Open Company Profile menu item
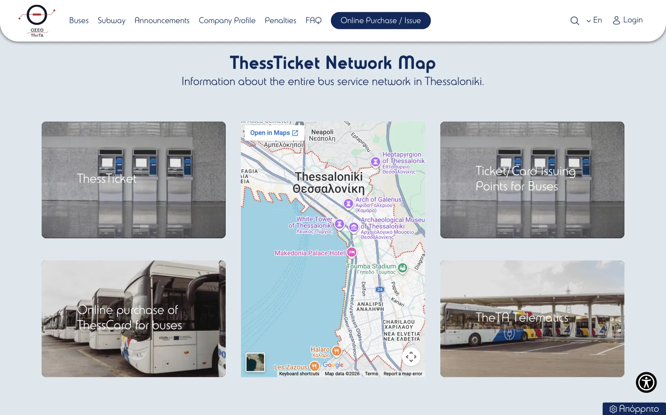 click(x=227, y=21)
